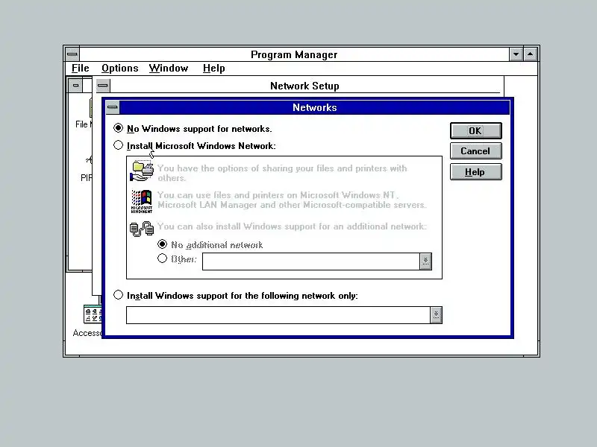Click the file and printer sharing icon

tap(142, 171)
